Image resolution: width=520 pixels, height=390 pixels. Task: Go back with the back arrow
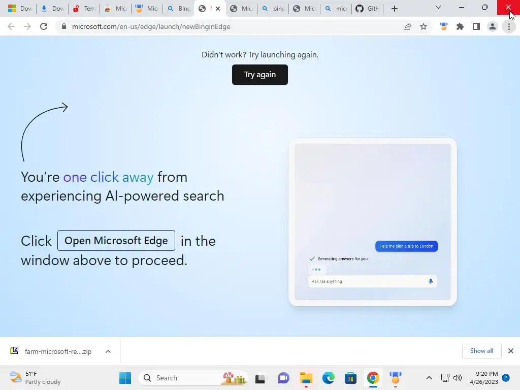(x=11, y=26)
